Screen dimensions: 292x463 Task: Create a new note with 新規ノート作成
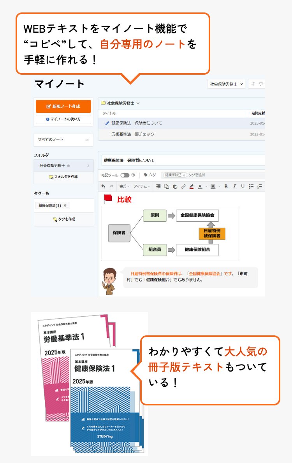63,106
